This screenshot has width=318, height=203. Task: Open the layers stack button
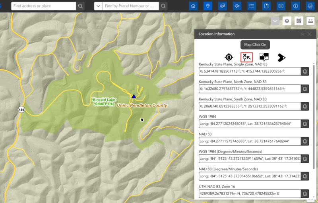coord(287,21)
